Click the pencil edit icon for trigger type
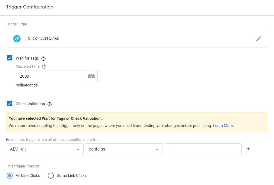 tap(258, 38)
